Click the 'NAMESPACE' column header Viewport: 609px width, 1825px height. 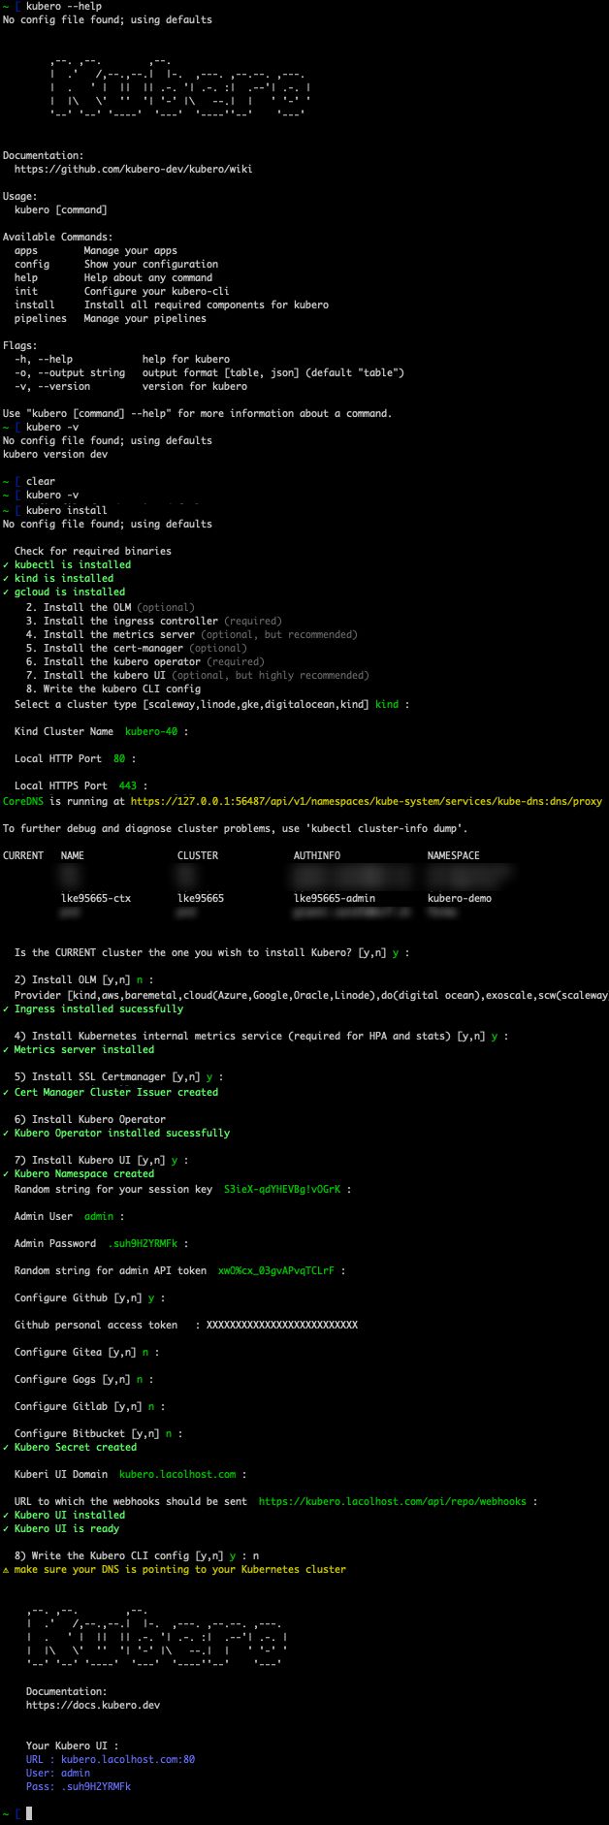454,855
